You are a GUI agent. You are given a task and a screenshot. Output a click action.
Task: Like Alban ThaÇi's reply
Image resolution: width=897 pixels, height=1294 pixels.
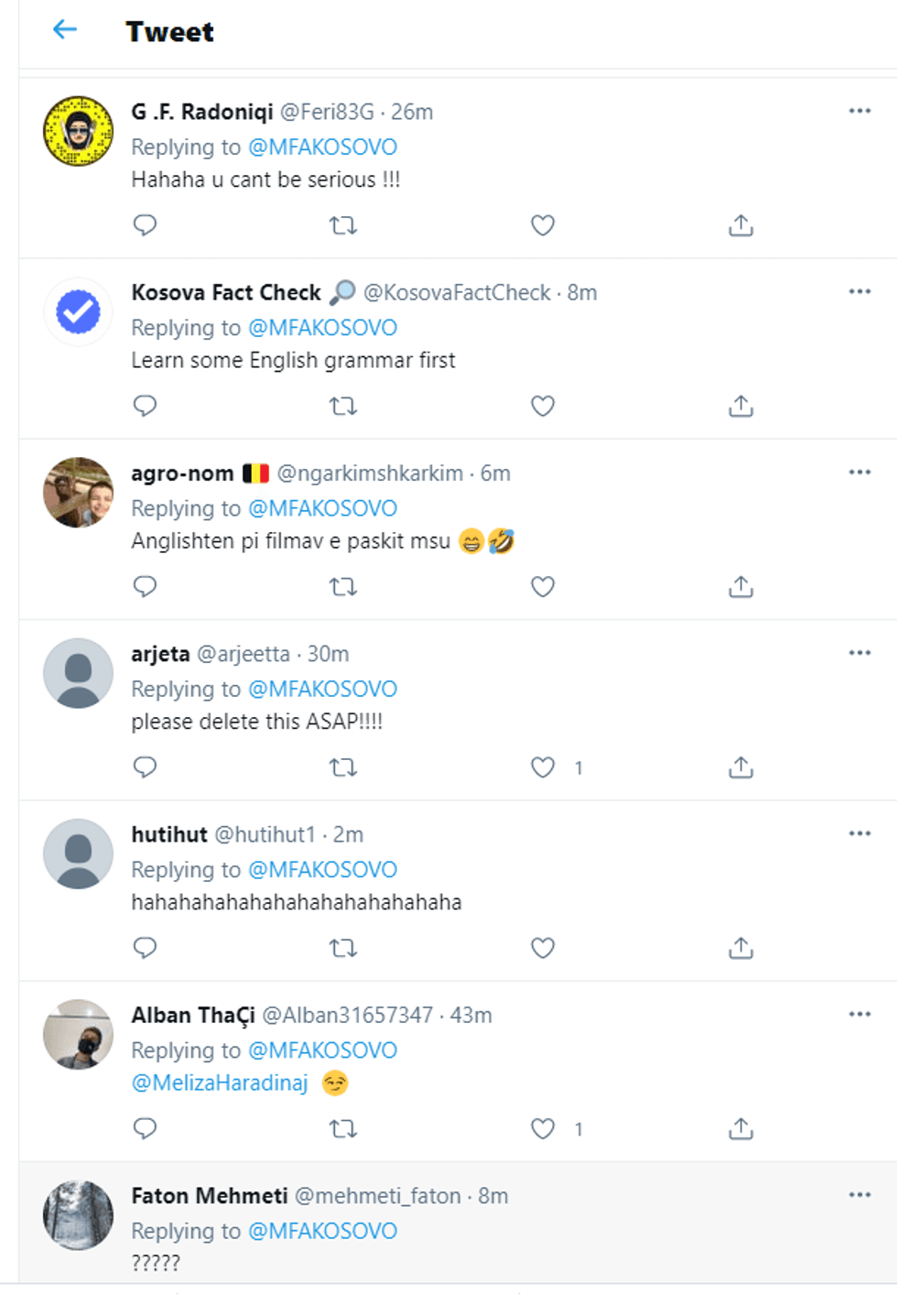[x=542, y=1128]
